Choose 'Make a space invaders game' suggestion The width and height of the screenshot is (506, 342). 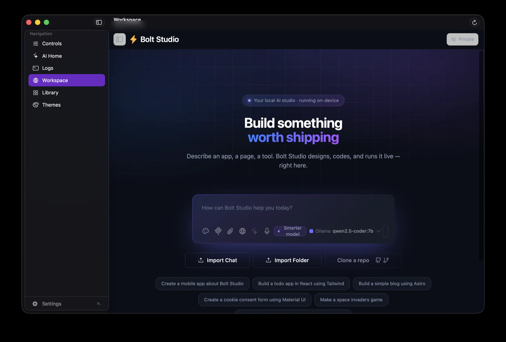click(x=351, y=300)
